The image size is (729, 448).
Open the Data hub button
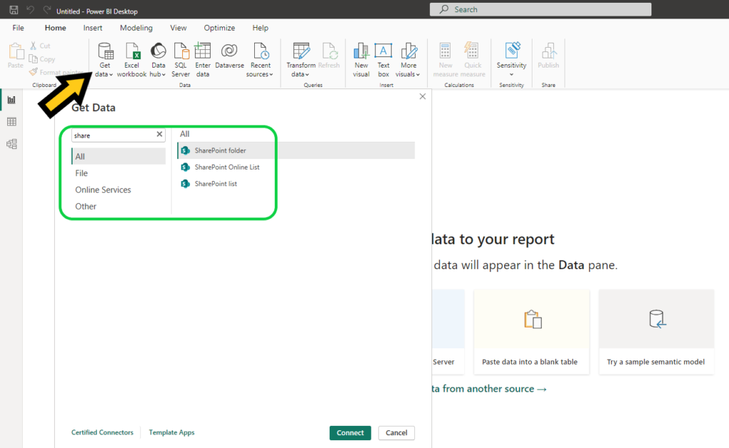pos(158,60)
